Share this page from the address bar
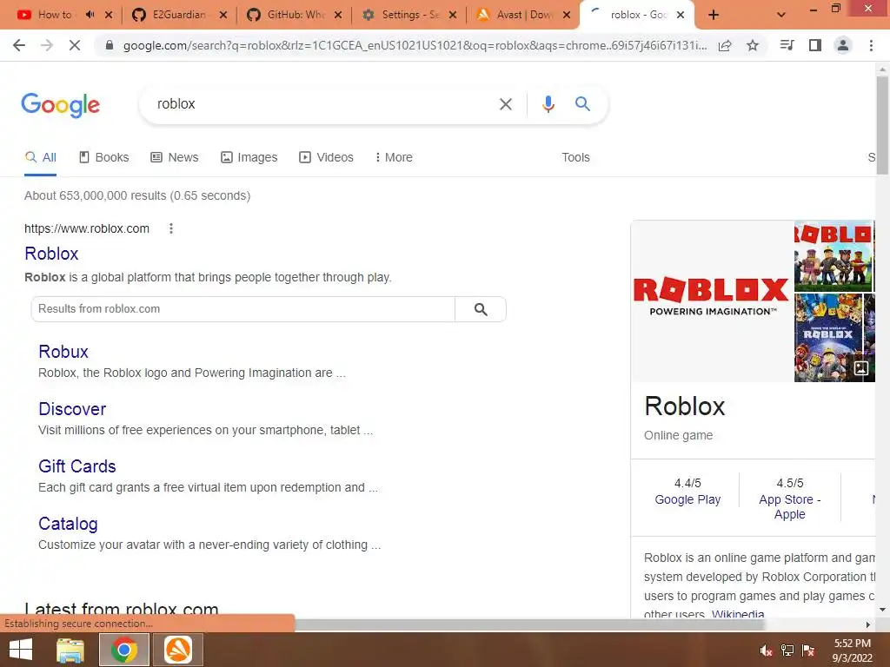Screen dimensions: 890x667 725,45
